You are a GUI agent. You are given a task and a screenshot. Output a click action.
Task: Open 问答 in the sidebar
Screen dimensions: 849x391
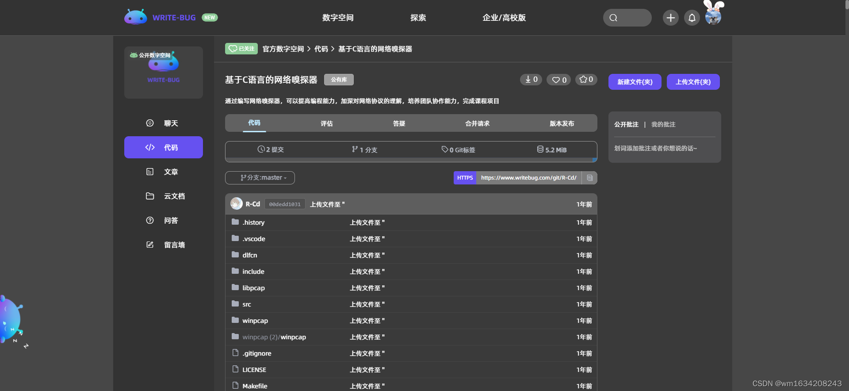tap(164, 220)
